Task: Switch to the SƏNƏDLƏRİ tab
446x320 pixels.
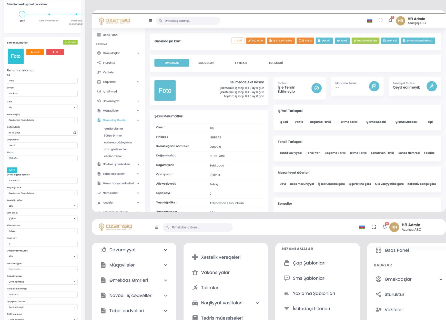Action: [x=206, y=63]
